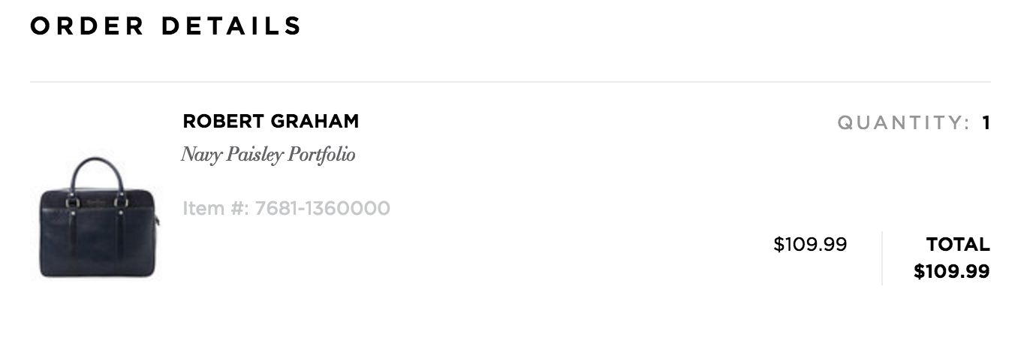Click the word DETAILS in heading

click(231, 26)
